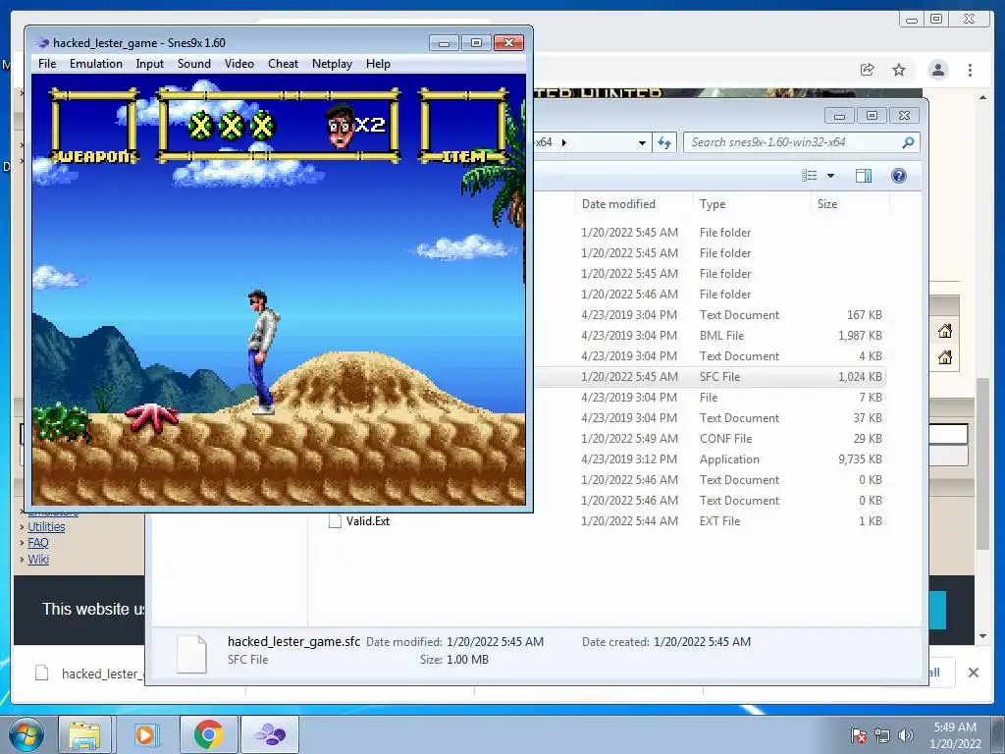Open Chrome's three-dot menu
Screen dimensions: 1005x754
pos(970,70)
